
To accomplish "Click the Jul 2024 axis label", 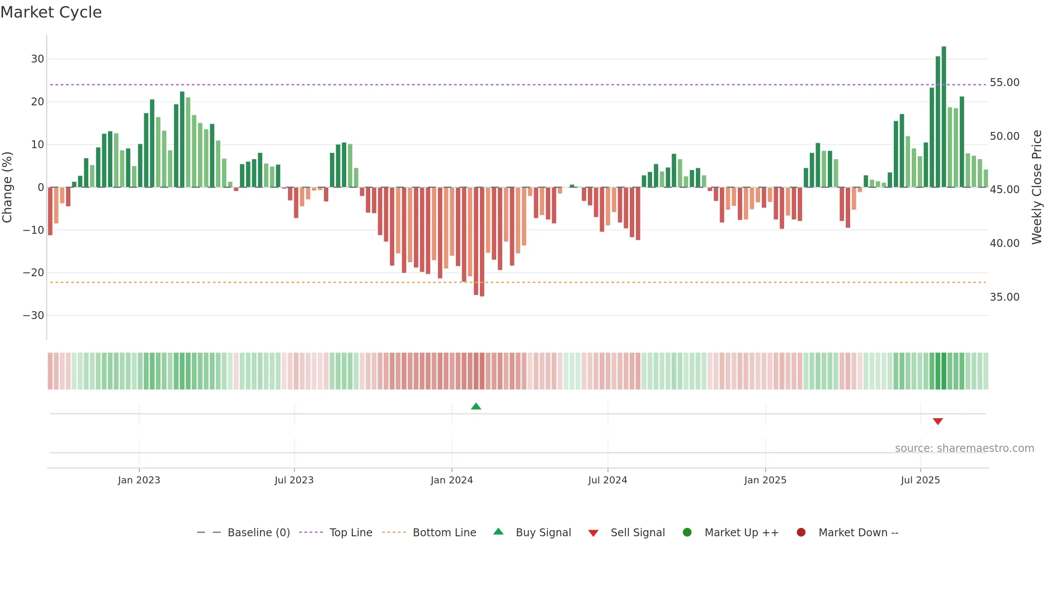I will coord(608,480).
